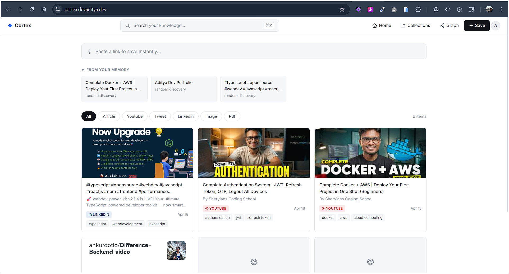Click YOUTUBE badge on Docker card

pyautogui.click(x=332, y=209)
